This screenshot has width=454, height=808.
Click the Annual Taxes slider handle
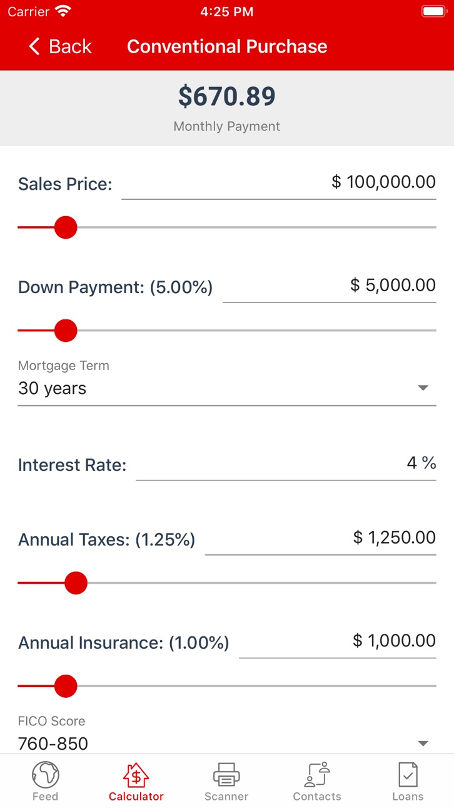[76, 583]
